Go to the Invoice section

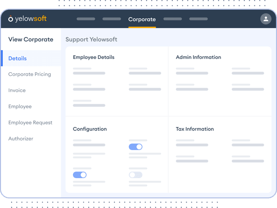(x=17, y=90)
